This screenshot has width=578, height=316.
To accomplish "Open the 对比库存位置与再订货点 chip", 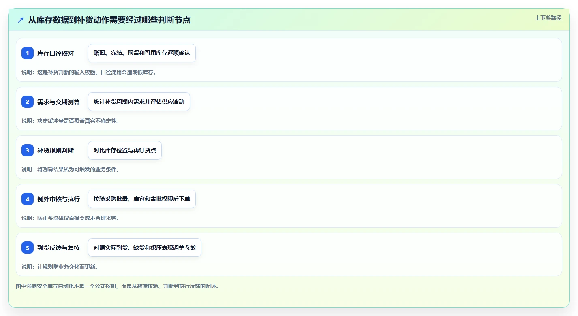I will coord(125,150).
